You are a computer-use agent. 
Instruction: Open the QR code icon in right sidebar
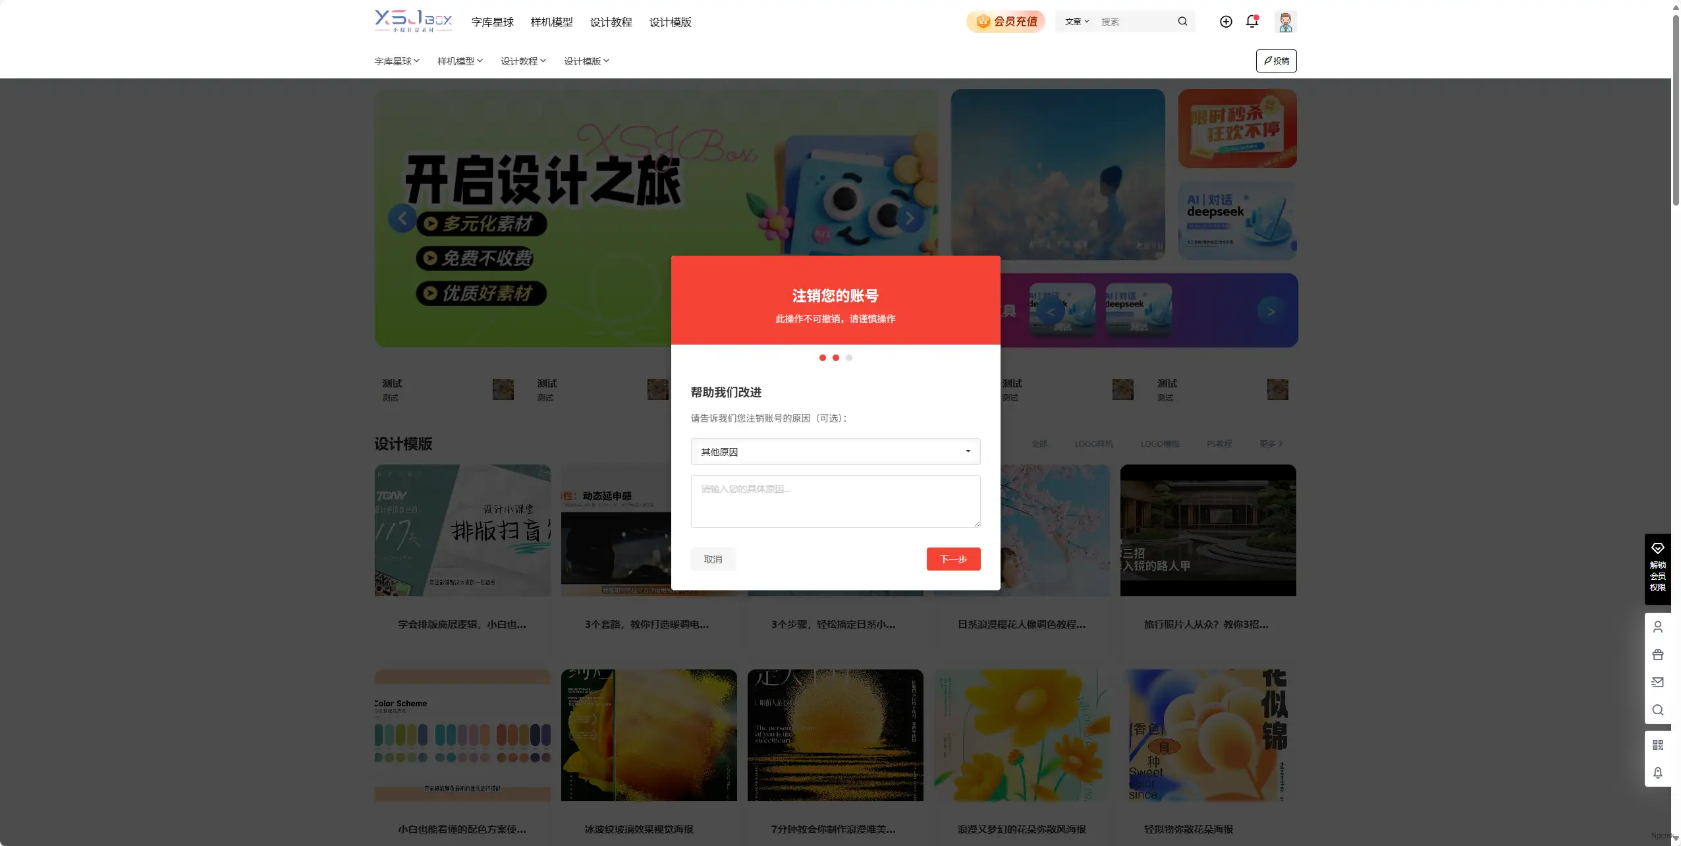pos(1659,745)
